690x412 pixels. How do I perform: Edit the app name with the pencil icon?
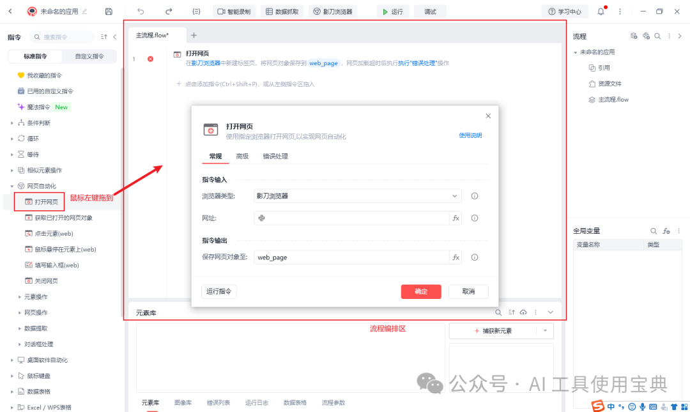(84, 11)
